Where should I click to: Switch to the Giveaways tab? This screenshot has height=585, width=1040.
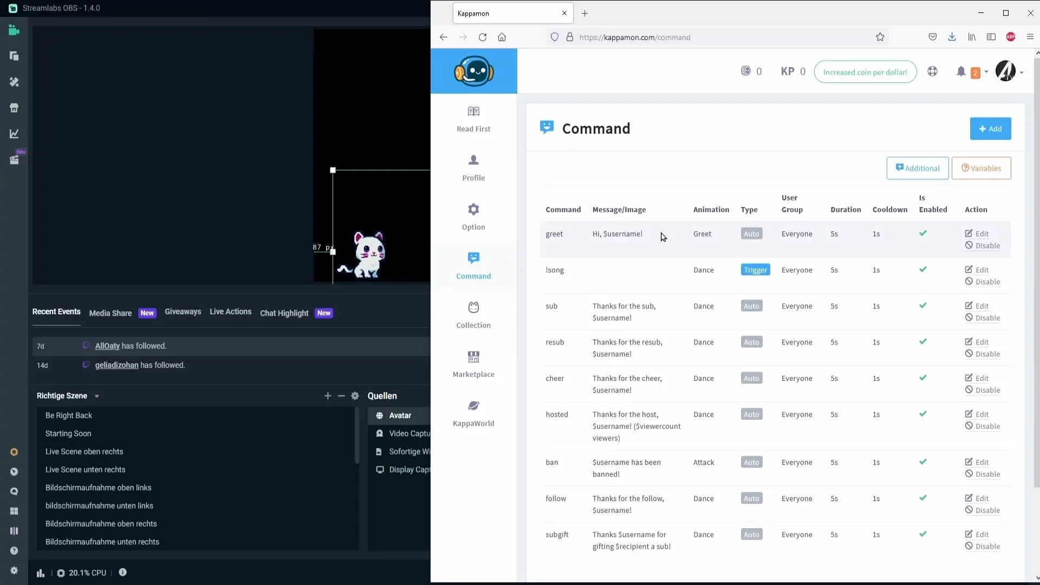pyautogui.click(x=183, y=312)
